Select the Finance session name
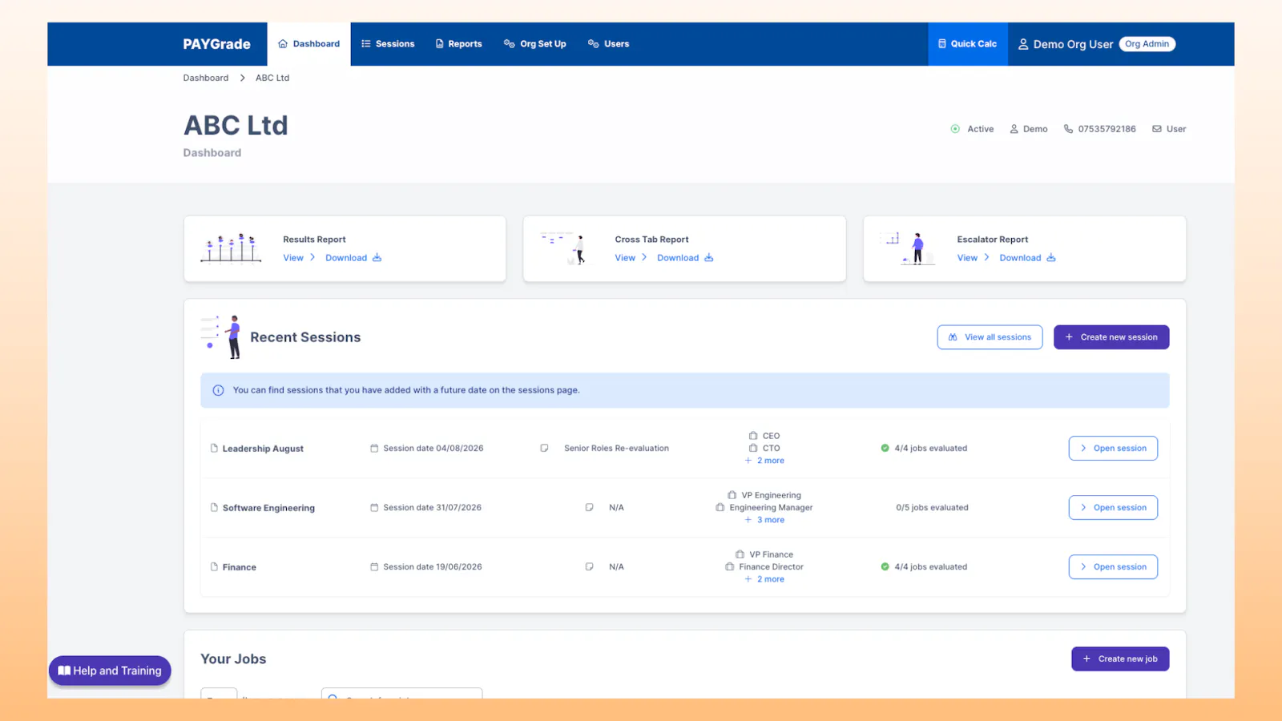 pos(239,567)
